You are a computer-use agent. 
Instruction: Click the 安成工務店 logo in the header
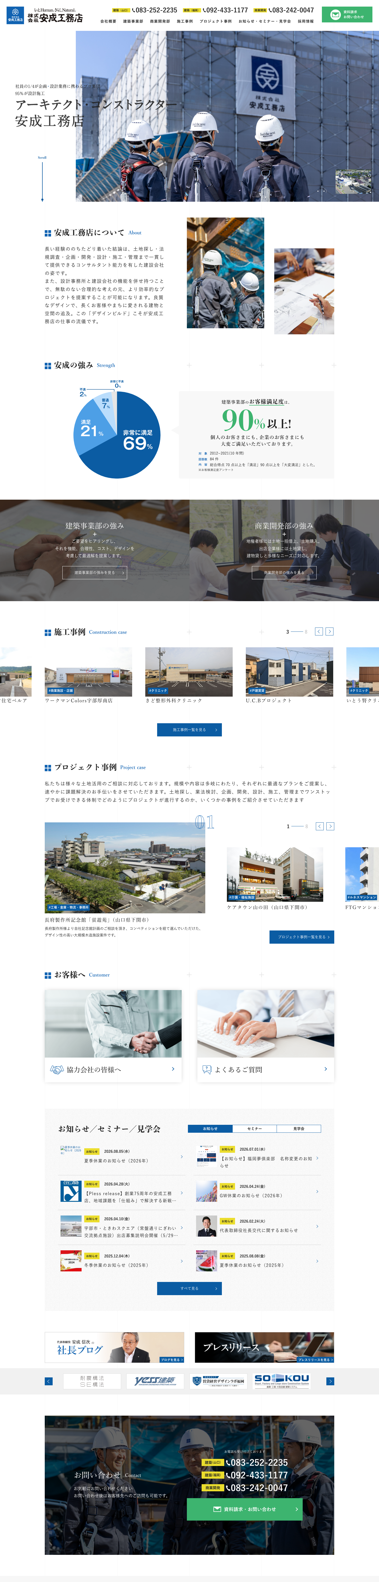pyautogui.click(x=44, y=15)
